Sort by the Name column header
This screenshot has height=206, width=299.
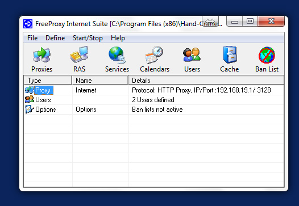point(100,81)
